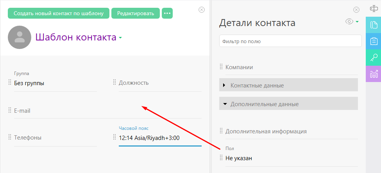
Task: Click the 'Телефоны' field
Action: pos(55,138)
